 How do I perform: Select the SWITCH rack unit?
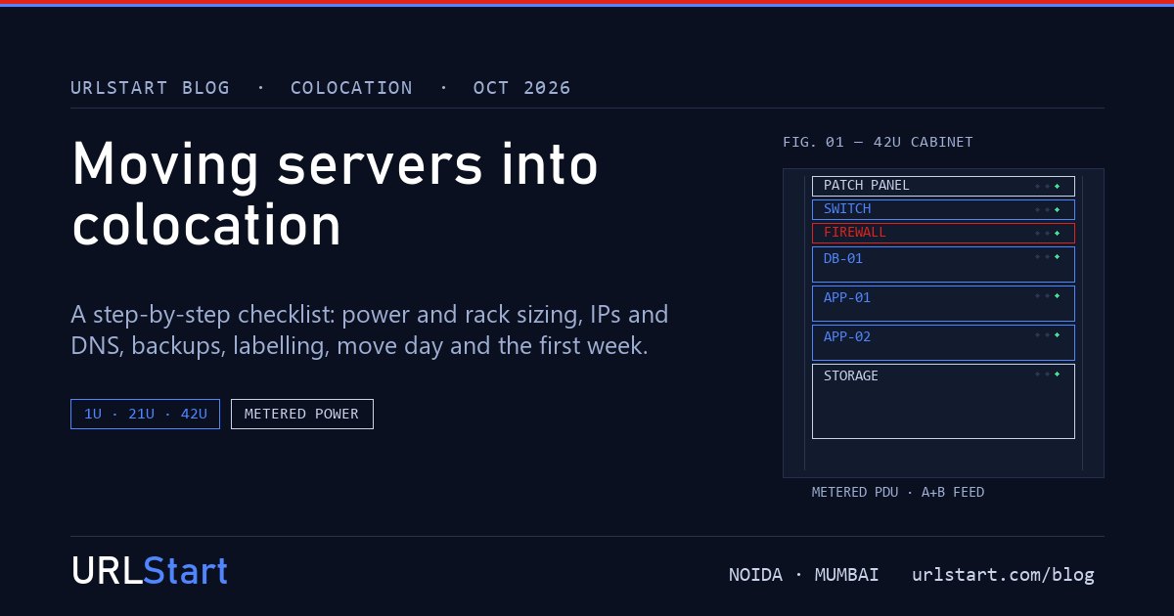coord(943,209)
